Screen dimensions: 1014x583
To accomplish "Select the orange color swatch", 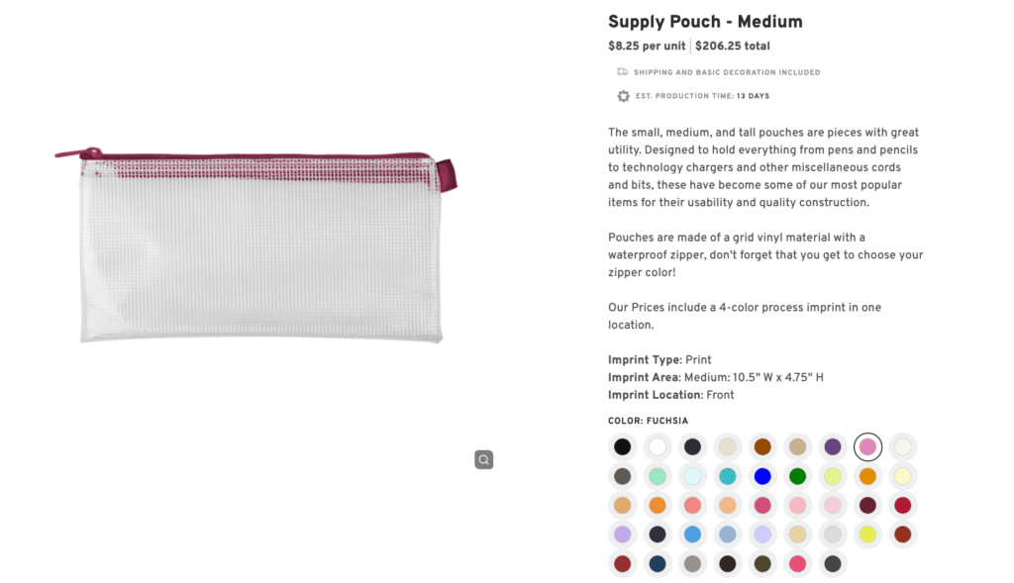I will click(x=867, y=476).
